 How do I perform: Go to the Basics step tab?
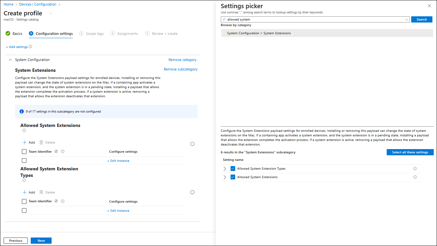(x=14, y=34)
